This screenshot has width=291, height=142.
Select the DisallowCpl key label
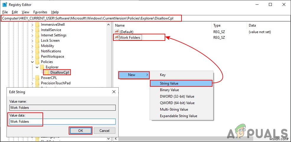tap(60, 72)
